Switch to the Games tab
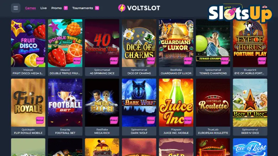Viewport: 278px width, 156px height. pyautogui.click(x=30, y=8)
